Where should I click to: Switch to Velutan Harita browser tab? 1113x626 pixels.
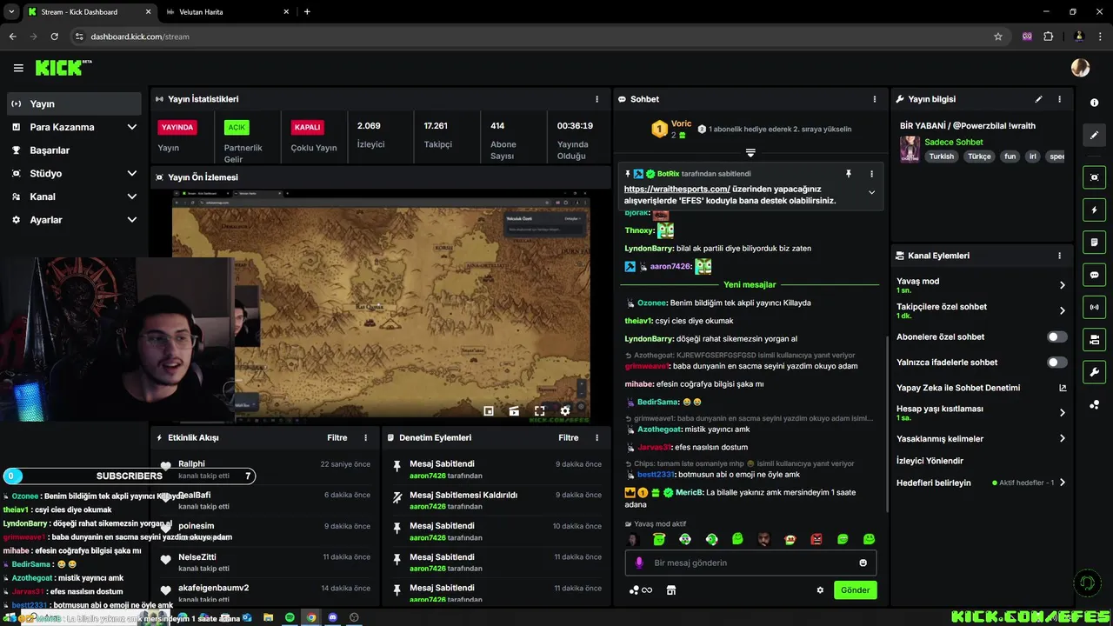(x=226, y=12)
